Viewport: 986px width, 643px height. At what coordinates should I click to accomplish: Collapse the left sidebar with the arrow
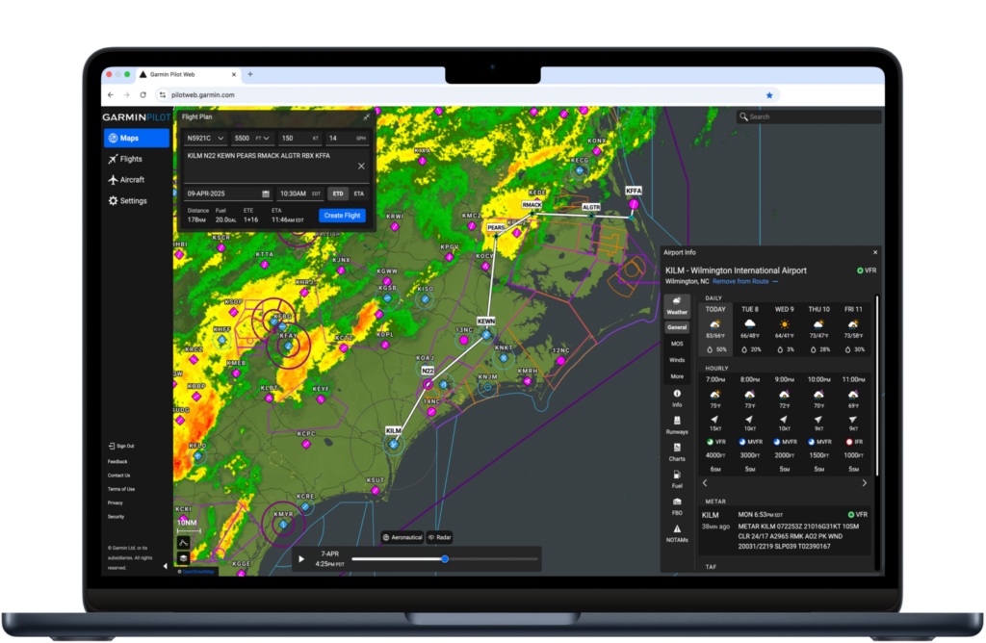tap(166, 566)
